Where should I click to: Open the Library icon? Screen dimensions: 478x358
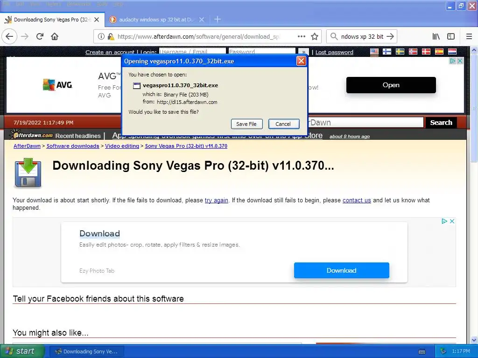[436, 36]
